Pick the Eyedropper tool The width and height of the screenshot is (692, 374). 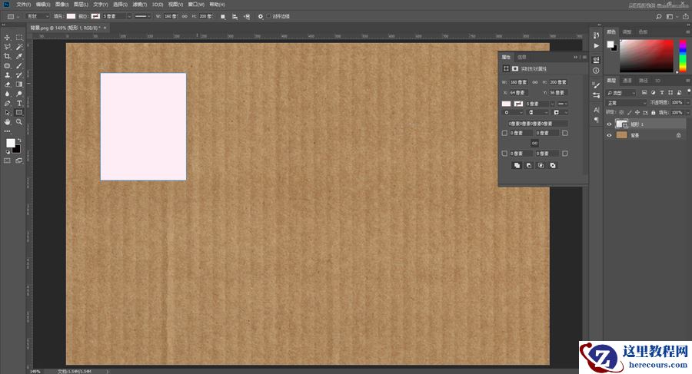coord(19,56)
